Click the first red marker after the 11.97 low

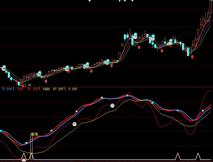[46, 81]
